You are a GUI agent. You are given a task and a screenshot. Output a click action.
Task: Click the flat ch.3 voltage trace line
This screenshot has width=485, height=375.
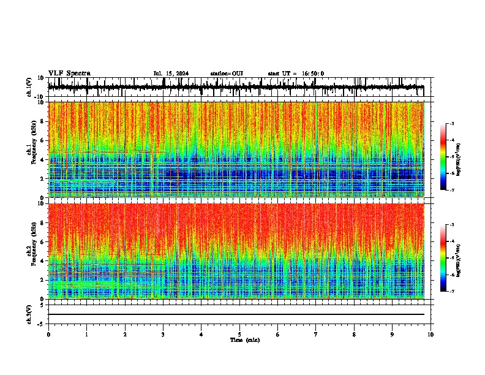pyautogui.click(x=236, y=314)
